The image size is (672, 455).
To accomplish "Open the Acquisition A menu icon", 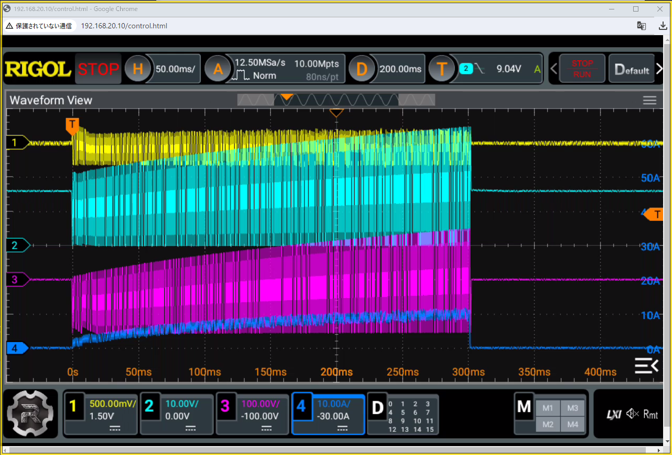I will (217, 69).
